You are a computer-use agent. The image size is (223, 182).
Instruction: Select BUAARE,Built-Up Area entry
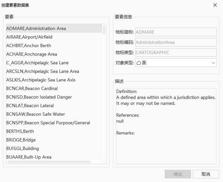tap(29, 157)
